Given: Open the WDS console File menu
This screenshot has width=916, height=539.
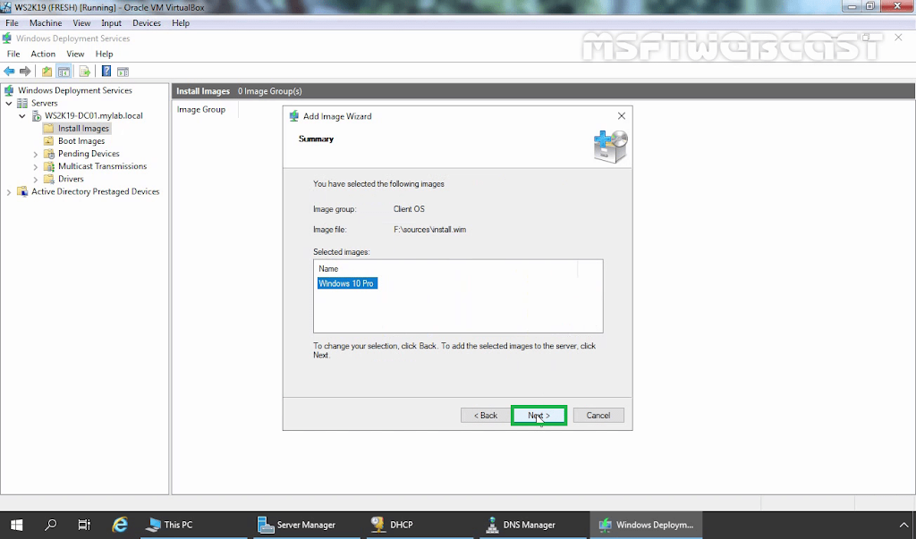Looking at the screenshot, I should [x=13, y=54].
